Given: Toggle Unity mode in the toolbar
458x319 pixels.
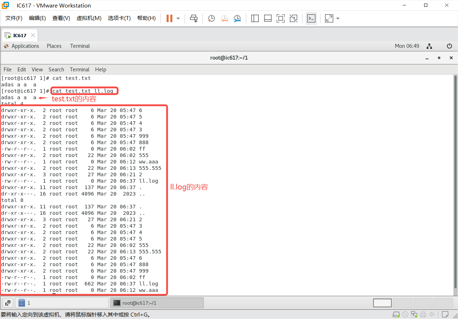Looking at the screenshot, I should point(293,18).
